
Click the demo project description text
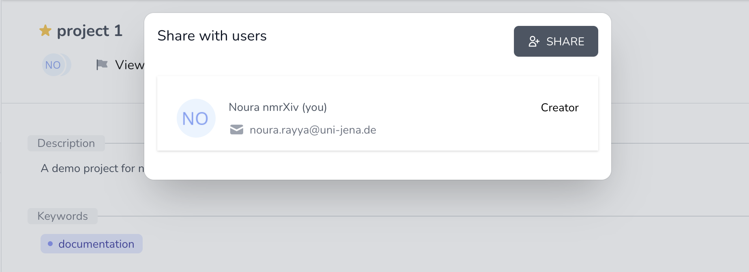[92, 168]
